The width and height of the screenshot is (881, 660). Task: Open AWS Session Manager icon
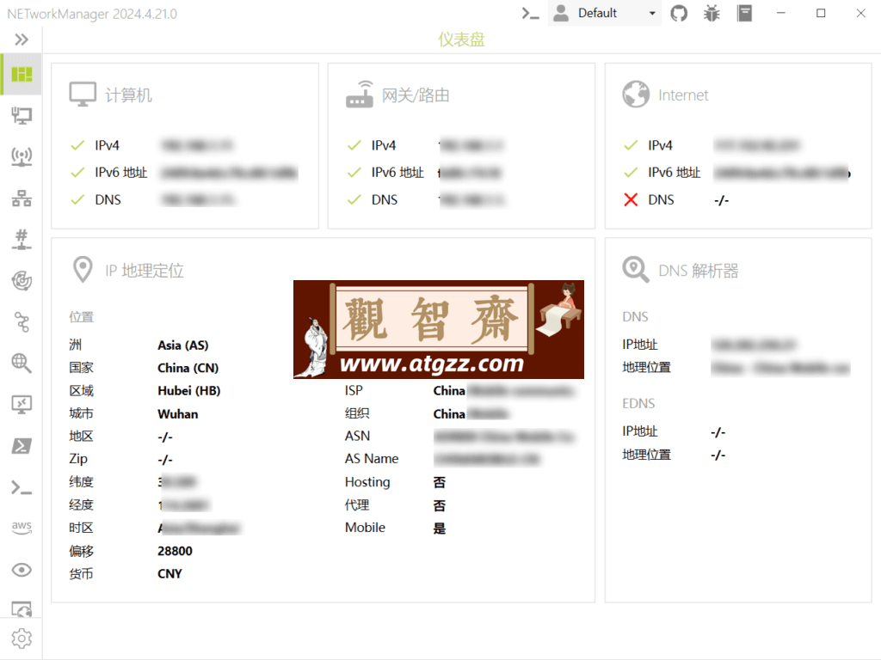click(x=22, y=528)
